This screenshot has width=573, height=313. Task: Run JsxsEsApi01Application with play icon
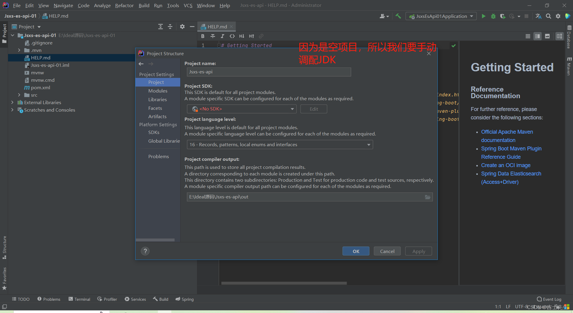(x=483, y=16)
